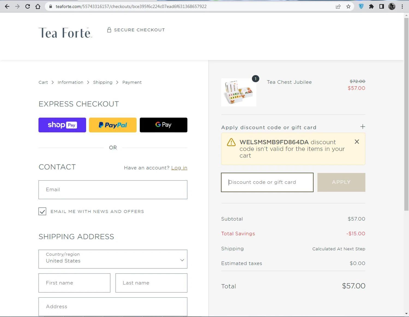Pay with PayPal
Screen dimensions: 409x317
click(x=113, y=125)
